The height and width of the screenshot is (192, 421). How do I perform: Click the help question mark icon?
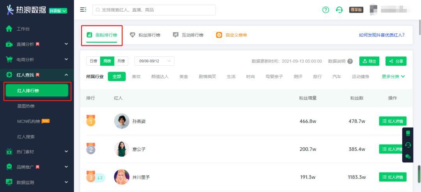tap(325, 10)
